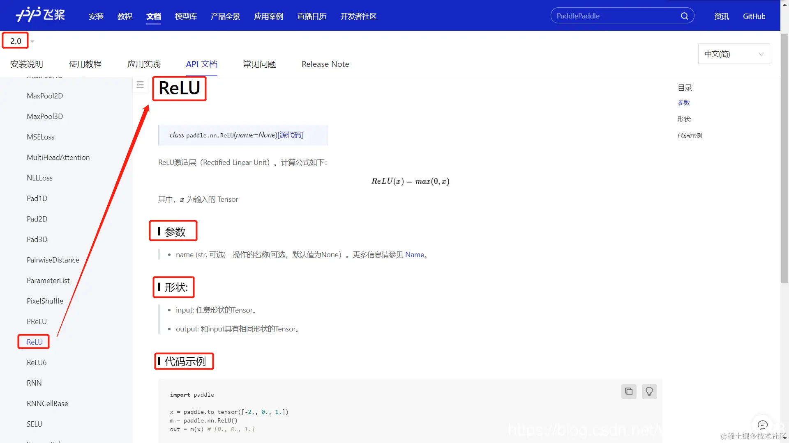Jump to 代码示例 in table of contents

[x=690, y=136]
